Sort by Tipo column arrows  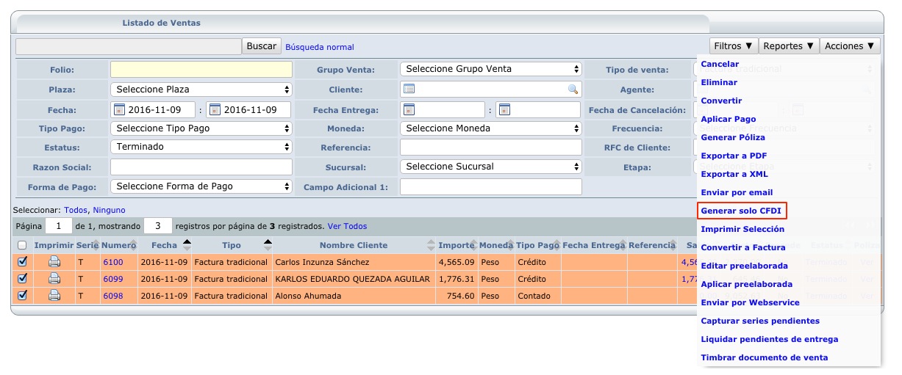(x=268, y=245)
